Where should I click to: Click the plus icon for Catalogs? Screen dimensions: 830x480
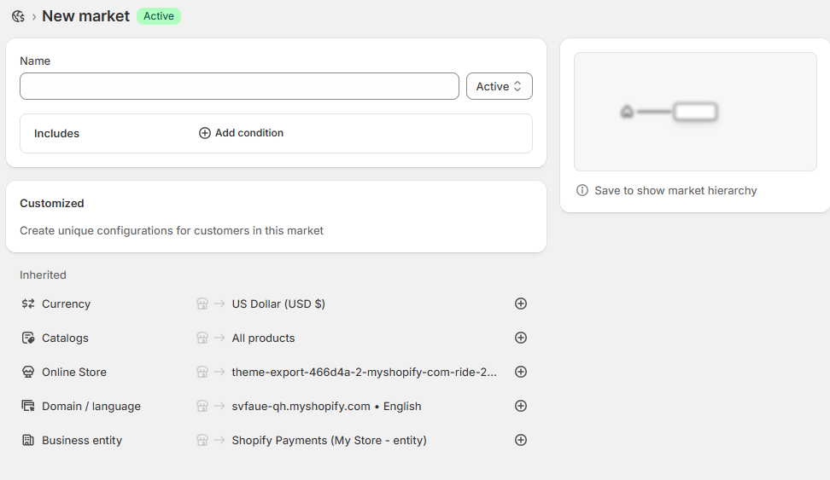[521, 338]
